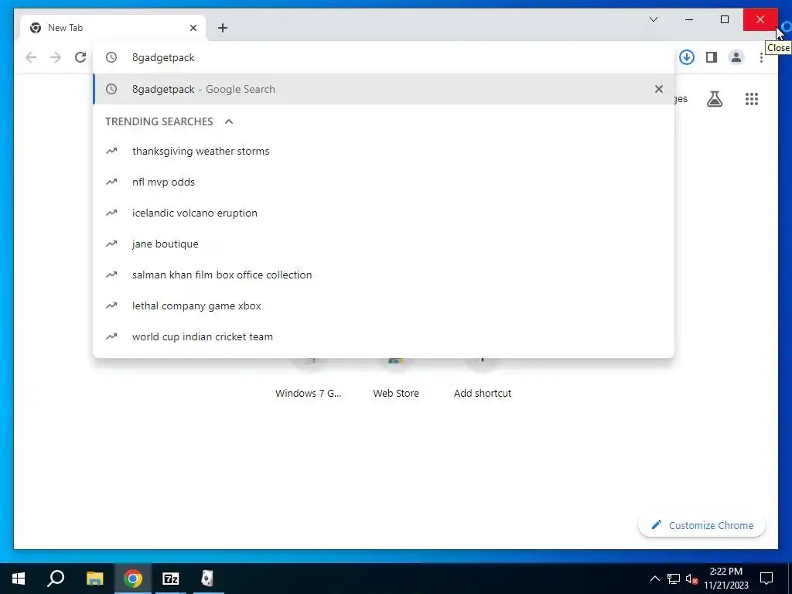The height and width of the screenshot is (594, 792).
Task: Remove the 8gadgetpack suggestion with X
Action: (x=659, y=89)
